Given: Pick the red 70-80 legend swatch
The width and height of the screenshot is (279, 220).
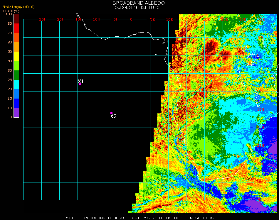Looking at the screenshot, I should pyautogui.click(x=16, y=28).
